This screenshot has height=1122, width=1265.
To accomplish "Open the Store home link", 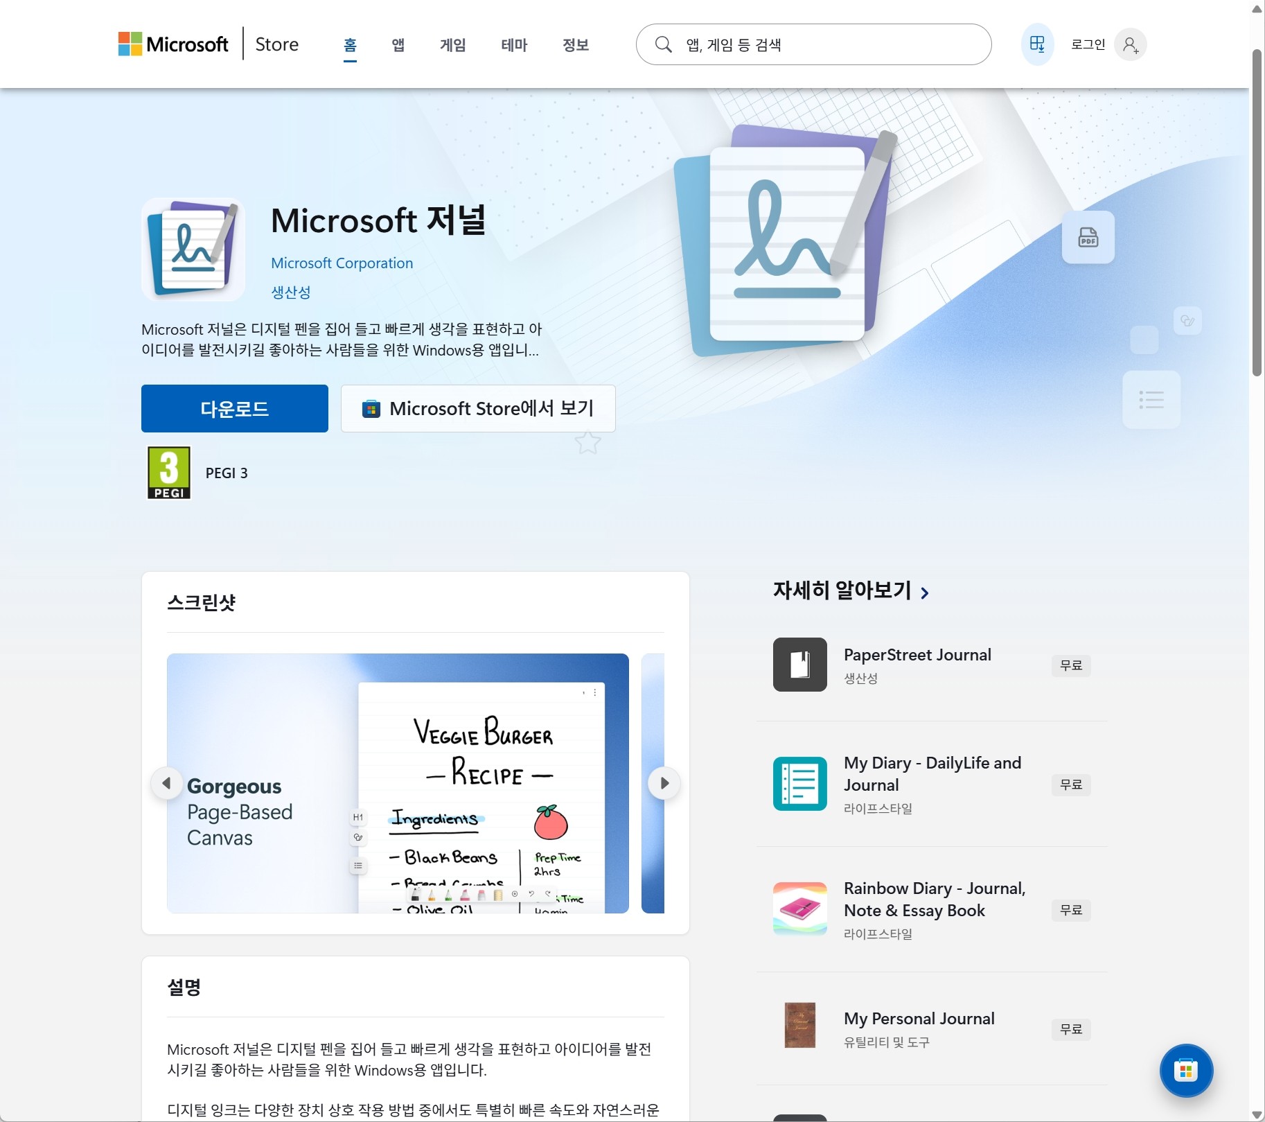I will pos(277,44).
